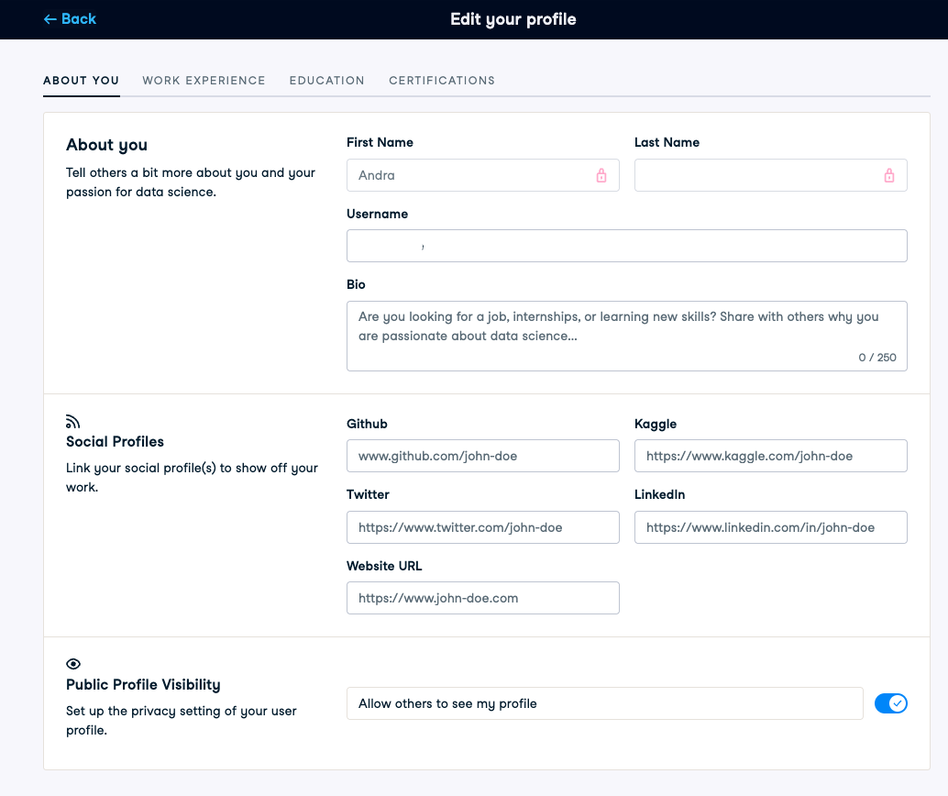The image size is (948, 796).
Task: Click the RSS feed icon above Social Profiles
Action: click(x=73, y=422)
